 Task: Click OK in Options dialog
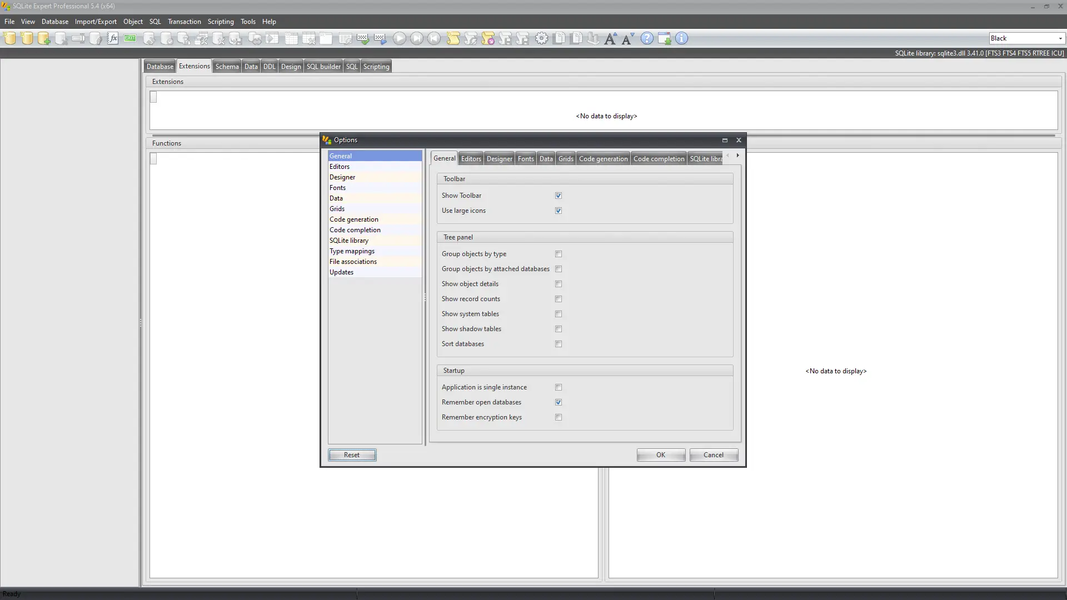(x=660, y=455)
